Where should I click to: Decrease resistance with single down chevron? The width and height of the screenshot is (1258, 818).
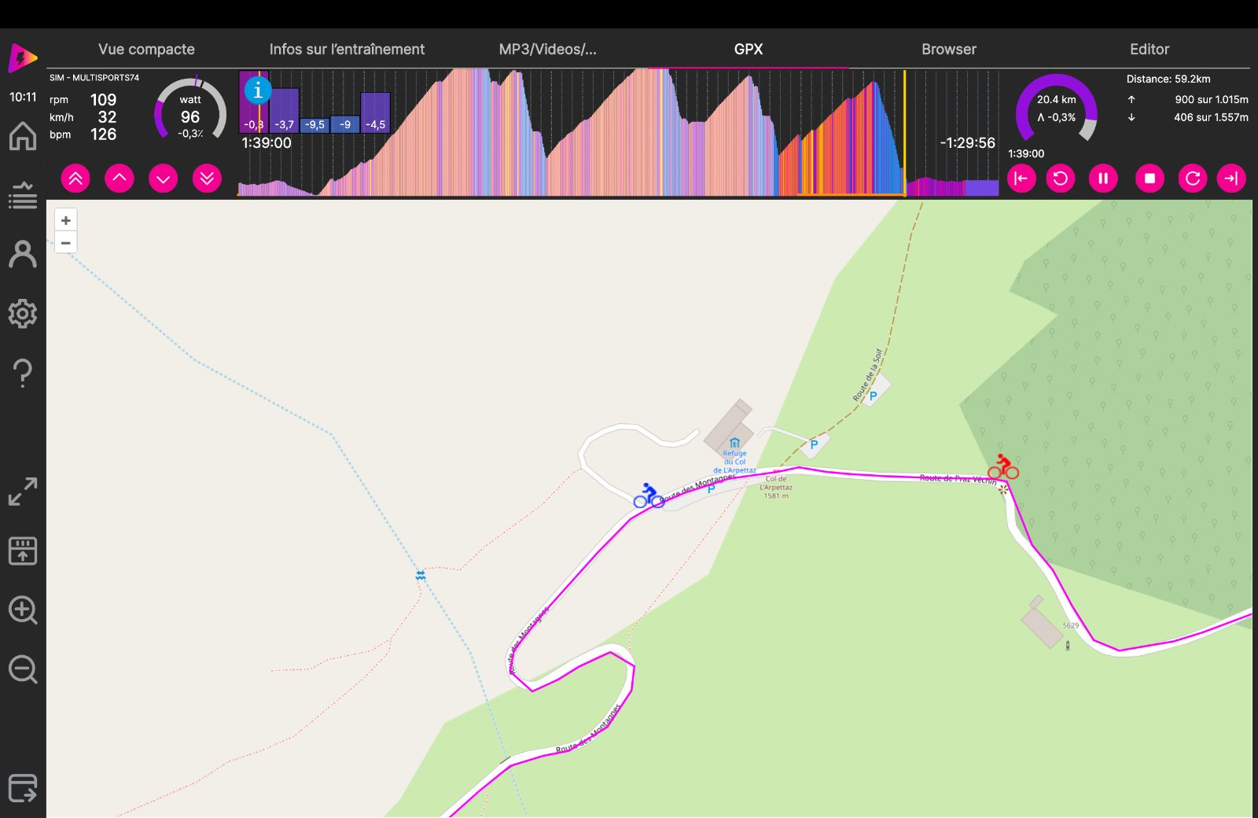tap(163, 179)
